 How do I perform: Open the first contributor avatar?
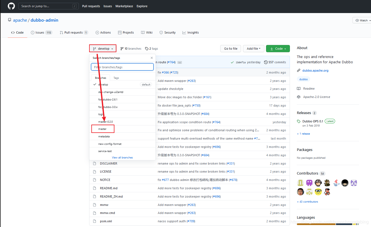click(x=300, y=183)
